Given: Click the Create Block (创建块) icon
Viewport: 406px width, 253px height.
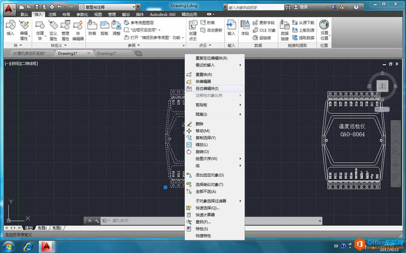Looking at the screenshot, I should point(40,30).
